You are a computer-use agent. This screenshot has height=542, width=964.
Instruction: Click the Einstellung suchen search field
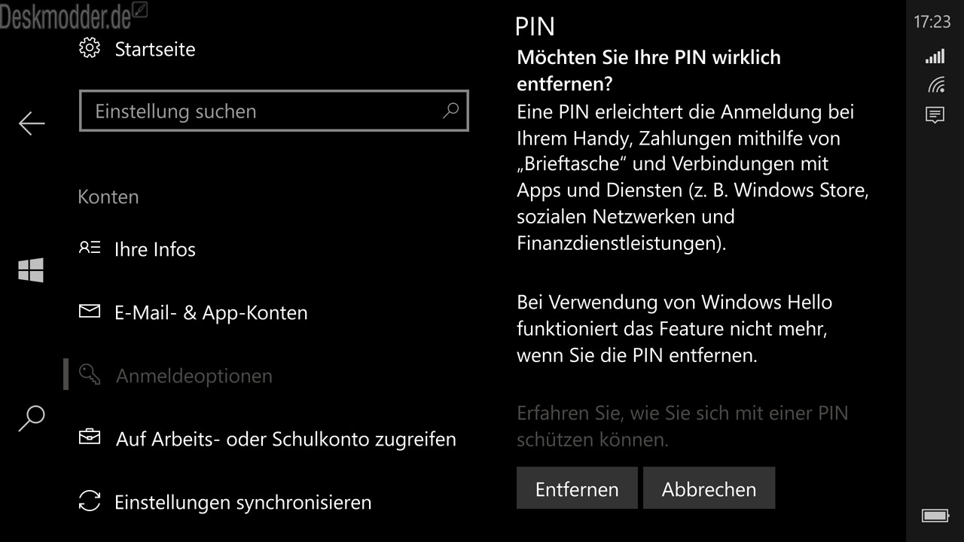pos(274,111)
